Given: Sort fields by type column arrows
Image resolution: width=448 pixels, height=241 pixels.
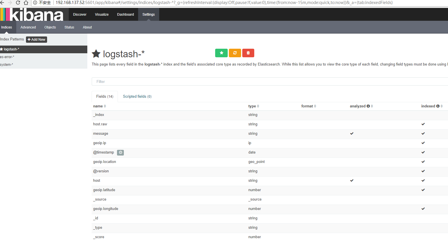Looking at the screenshot, I should click(258, 106).
